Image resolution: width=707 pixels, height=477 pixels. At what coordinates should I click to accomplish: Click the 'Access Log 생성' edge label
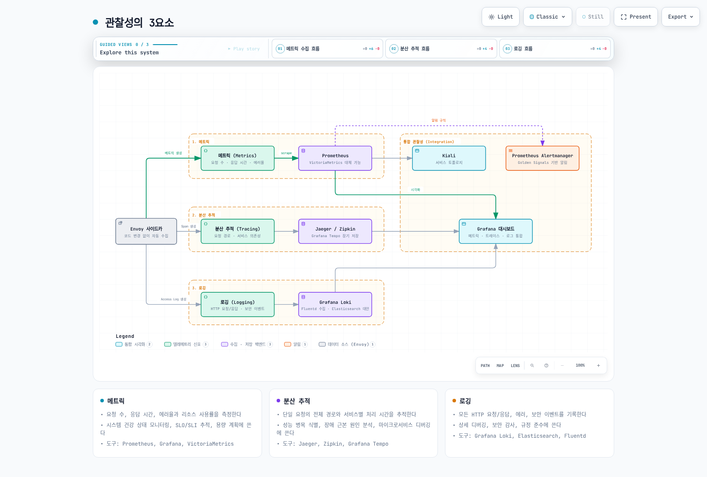(174, 299)
